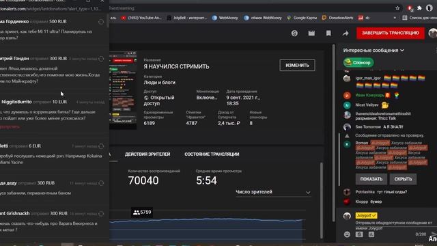Open the JolyBell bookmark

click(x=187, y=18)
